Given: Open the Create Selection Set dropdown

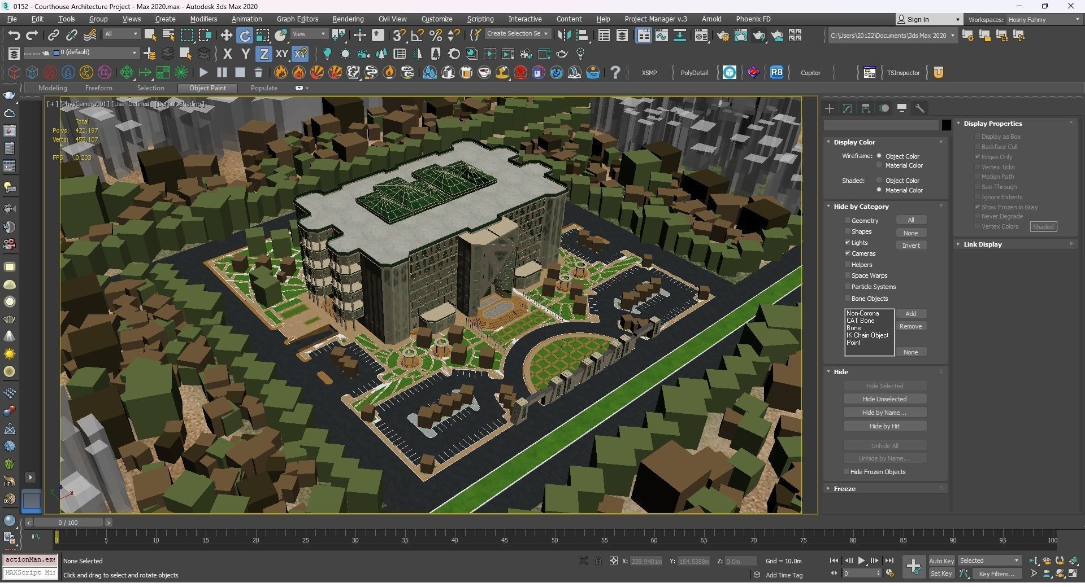Looking at the screenshot, I should click(517, 34).
